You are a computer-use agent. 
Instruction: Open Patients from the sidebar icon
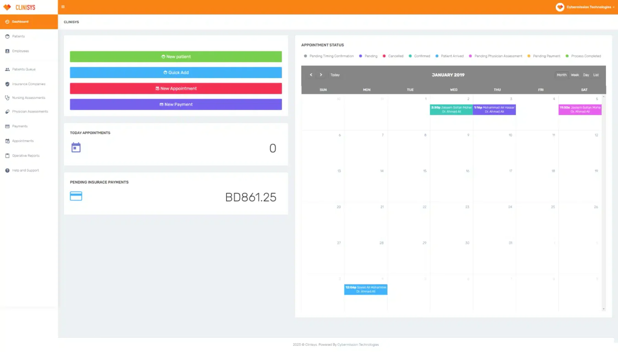tap(7, 36)
